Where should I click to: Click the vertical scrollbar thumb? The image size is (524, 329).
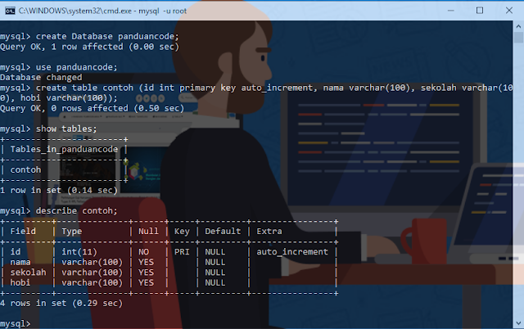(518, 37)
